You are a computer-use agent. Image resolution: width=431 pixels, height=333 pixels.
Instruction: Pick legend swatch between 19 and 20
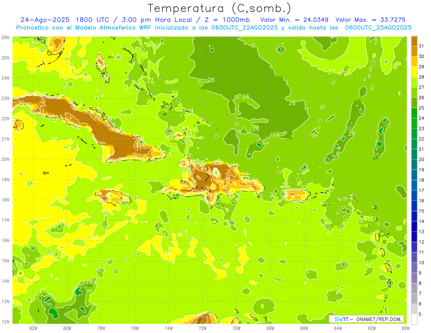pos(414,165)
